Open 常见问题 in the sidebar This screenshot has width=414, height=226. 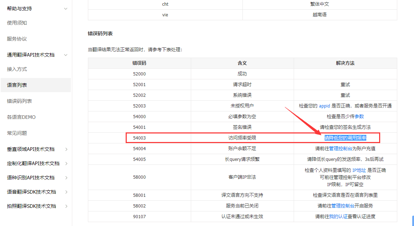(x=17, y=133)
